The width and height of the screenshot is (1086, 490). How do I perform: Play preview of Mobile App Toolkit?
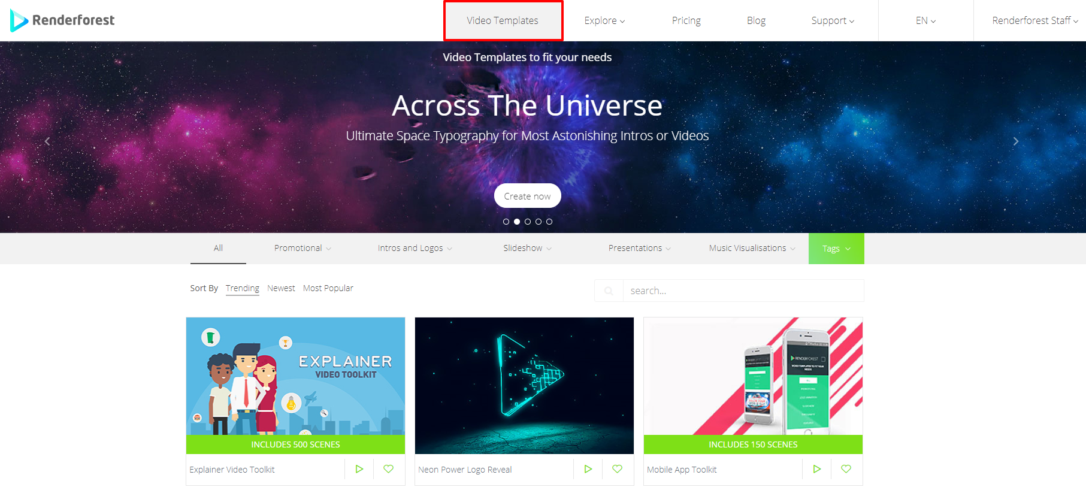(x=817, y=469)
